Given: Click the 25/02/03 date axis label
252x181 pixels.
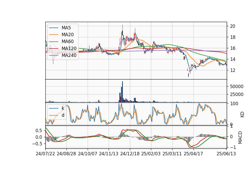Looking at the screenshot, I should pyautogui.click(x=151, y=154).
